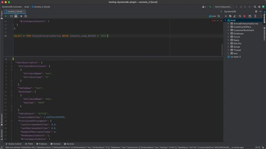The image size is (266, 149).
Task: Expand the Thread table node
Action: point(228,50)
